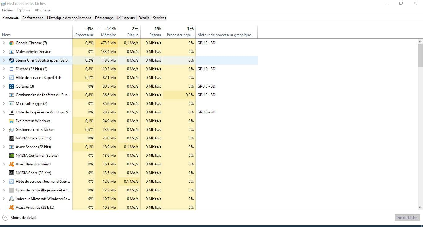
Task: Click the Superfetch service host gear icon
Action: click(11, 78)
